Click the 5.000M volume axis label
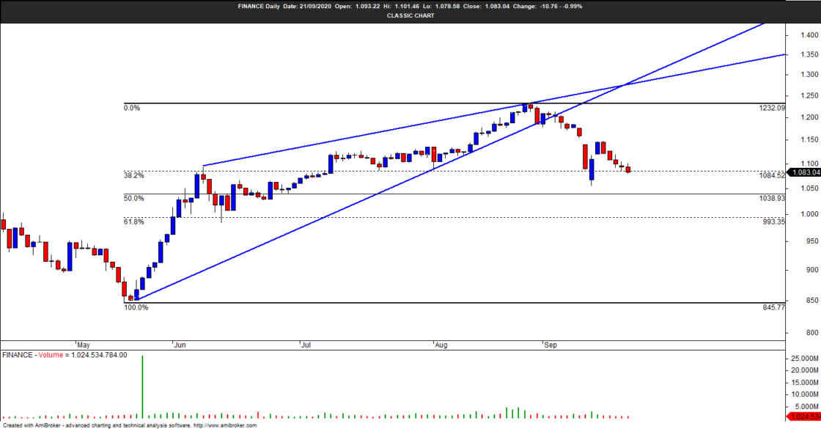The width and height of the screenshot is (821, 429). click(x=807, y=407)
